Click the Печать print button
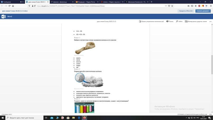Image resolution: width=213 pixels, height=120 pixels. pos(170,21)
